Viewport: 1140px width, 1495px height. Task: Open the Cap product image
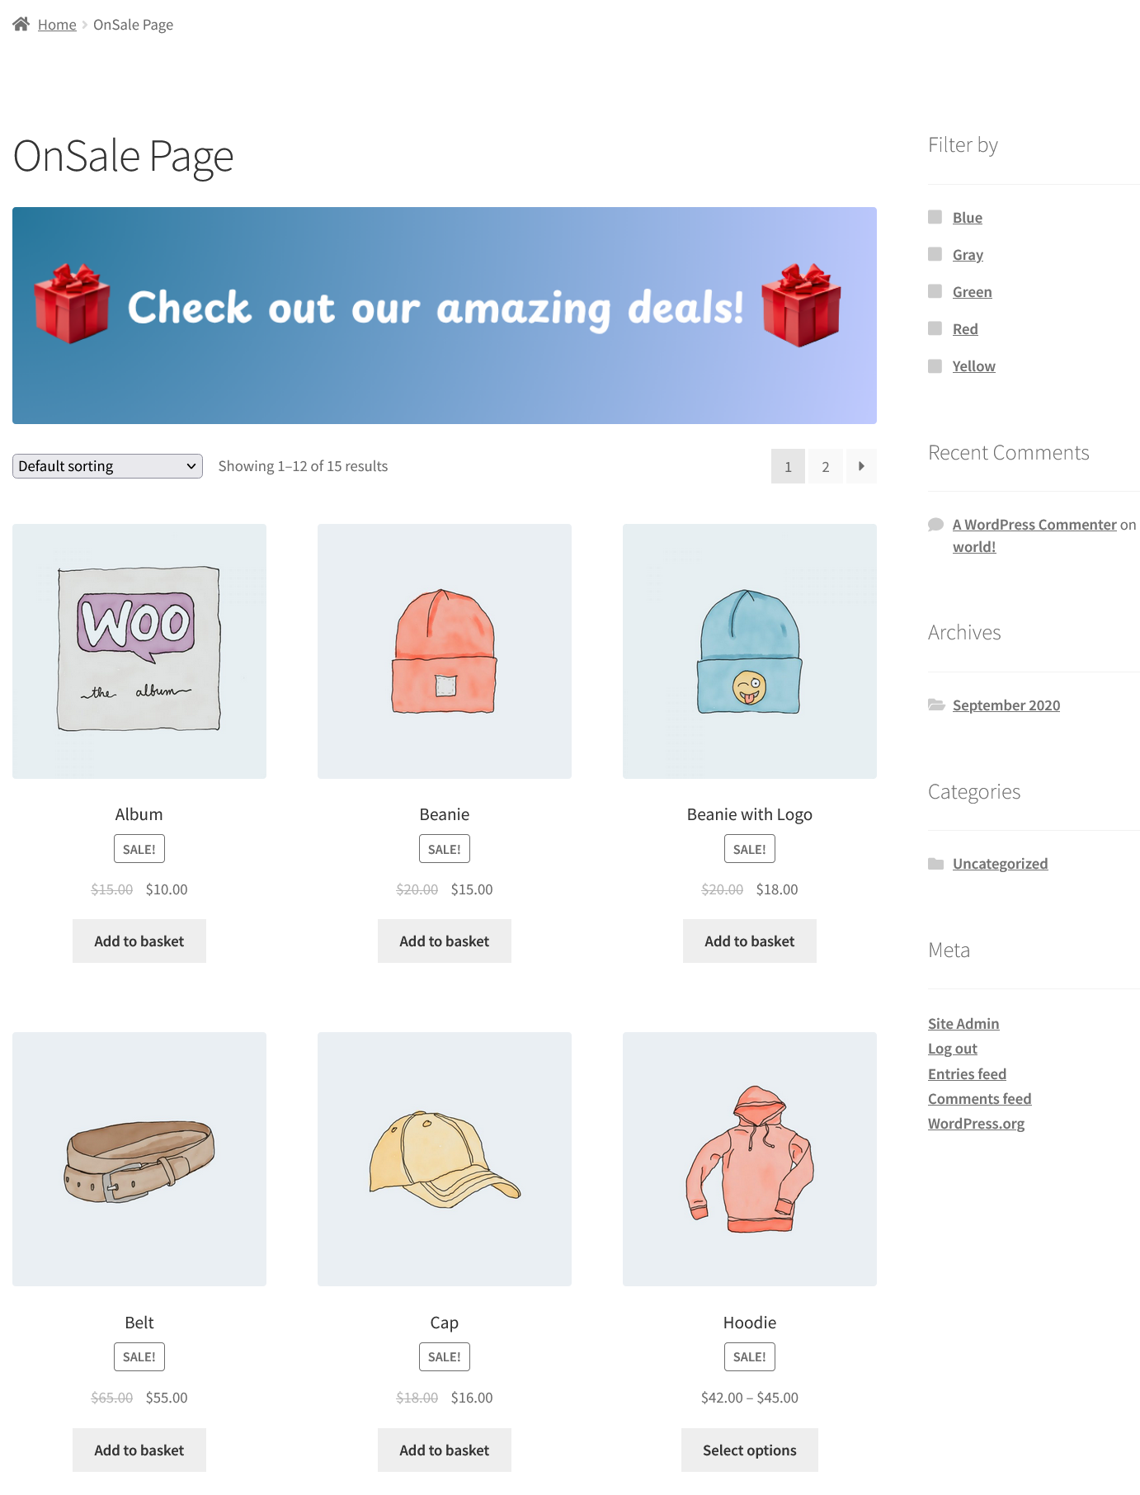445,1159
